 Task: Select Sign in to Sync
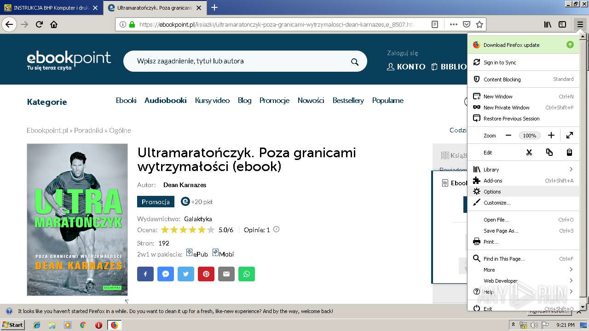tap(523, 62)
